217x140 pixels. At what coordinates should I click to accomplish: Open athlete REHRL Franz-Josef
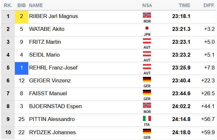pyautogui.click(x=53, y=68)
